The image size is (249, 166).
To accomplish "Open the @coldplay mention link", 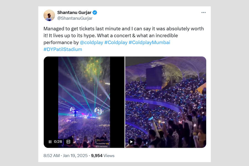I will 91,43.
